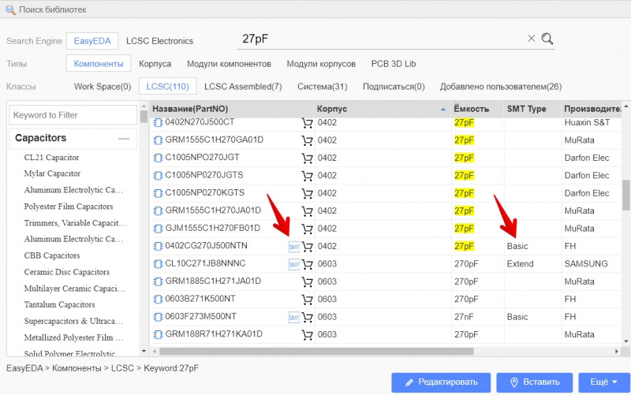Screen dimensions: 631x395
Task: Click the Keyword to Filter input field
Action: [73, 115]
